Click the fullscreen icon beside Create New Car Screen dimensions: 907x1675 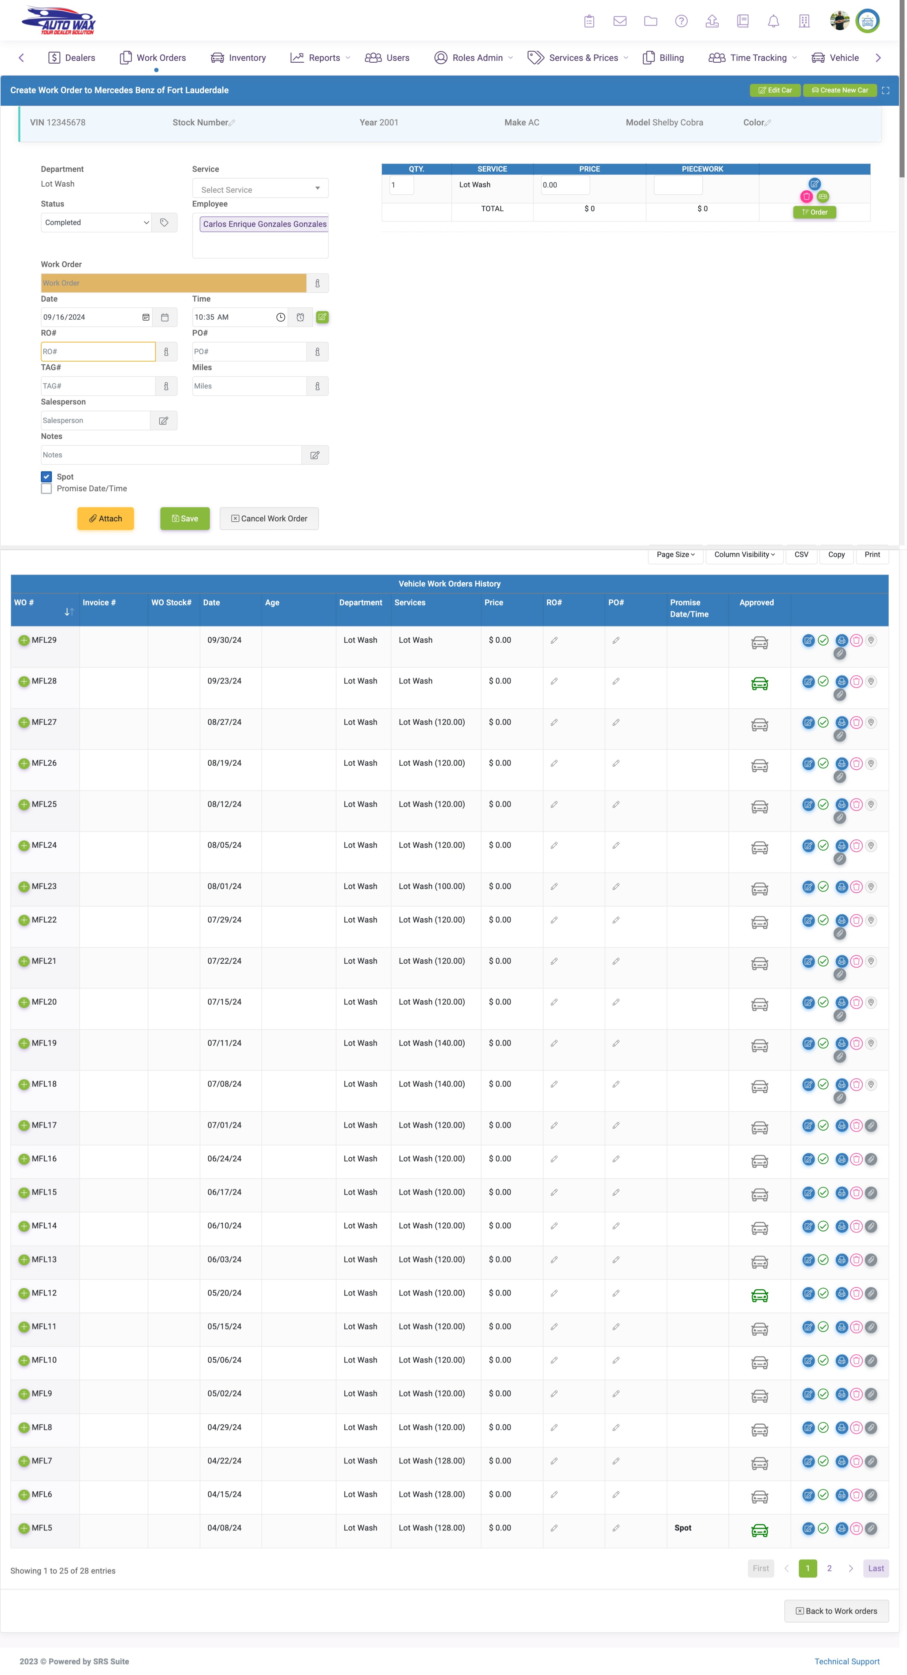click(x=885, y=90)
